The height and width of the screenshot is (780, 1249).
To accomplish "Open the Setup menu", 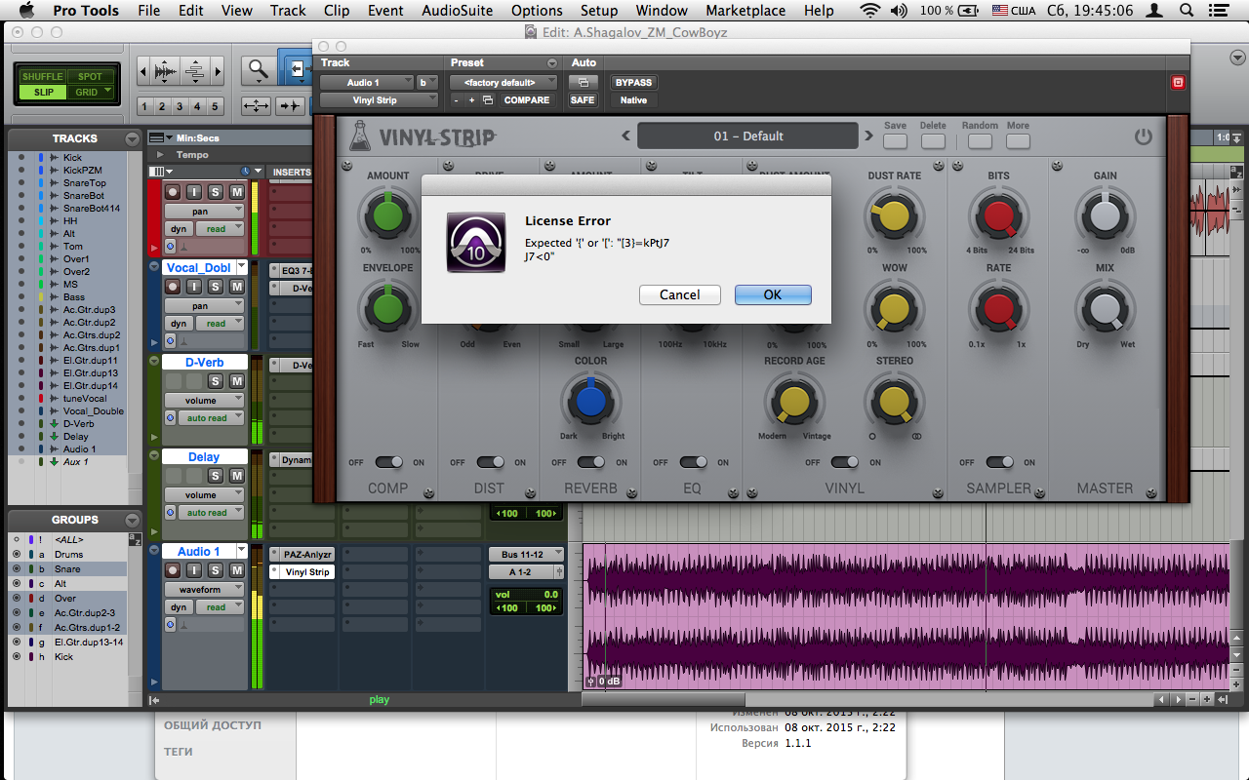I will coord(599,11).
